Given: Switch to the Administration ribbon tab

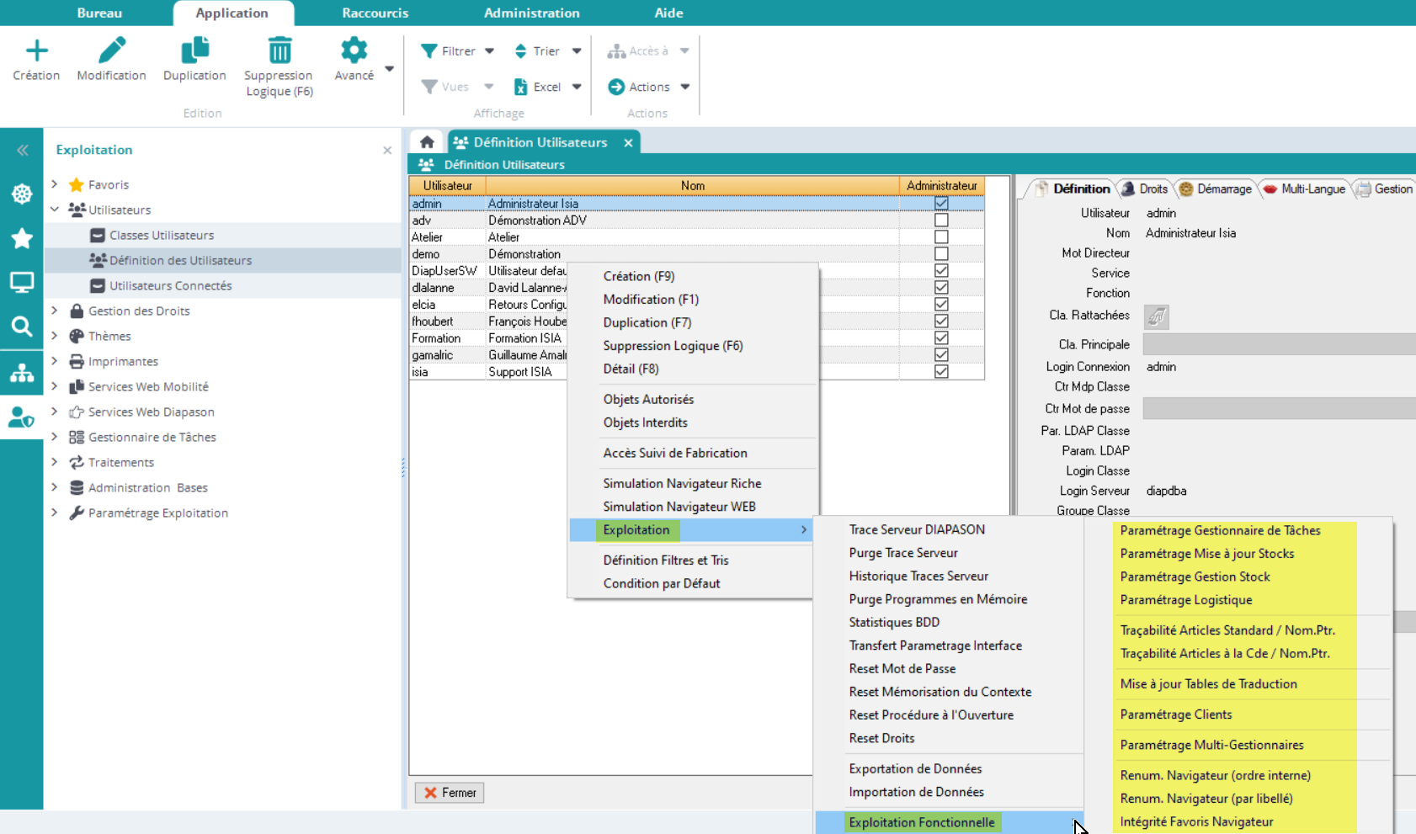Looking at the screenshot, I should tap(531, 13).
